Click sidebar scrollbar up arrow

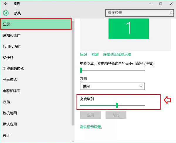point(73,20)
